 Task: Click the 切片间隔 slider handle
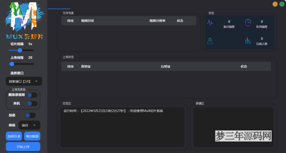tap(20, 50)
